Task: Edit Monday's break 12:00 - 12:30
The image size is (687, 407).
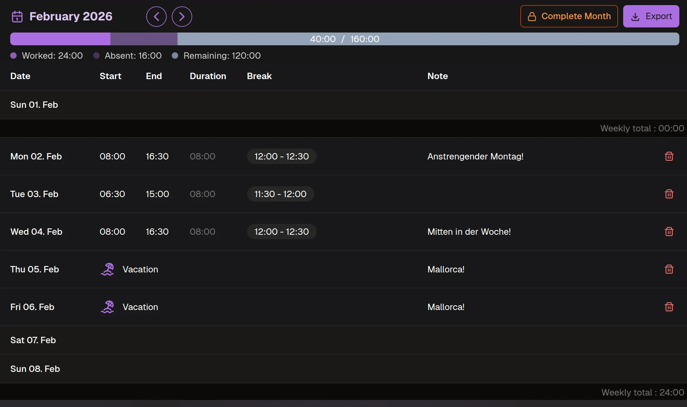Action: click(282, 156)
